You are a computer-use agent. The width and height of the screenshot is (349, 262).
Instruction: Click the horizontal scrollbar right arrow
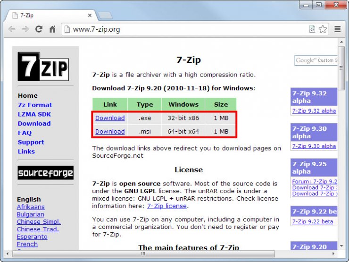pyautogui.click(x=333, y=254)
